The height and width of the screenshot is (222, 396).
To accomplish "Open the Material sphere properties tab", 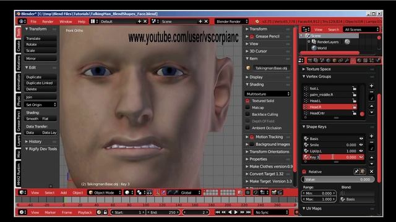I will coord(359,60).
